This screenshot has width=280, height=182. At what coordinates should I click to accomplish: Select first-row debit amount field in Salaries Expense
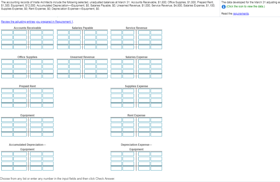(x=128, y=62)
